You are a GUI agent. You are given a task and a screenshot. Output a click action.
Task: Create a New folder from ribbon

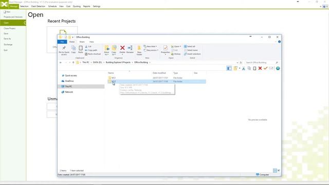(x=139, y=50)
